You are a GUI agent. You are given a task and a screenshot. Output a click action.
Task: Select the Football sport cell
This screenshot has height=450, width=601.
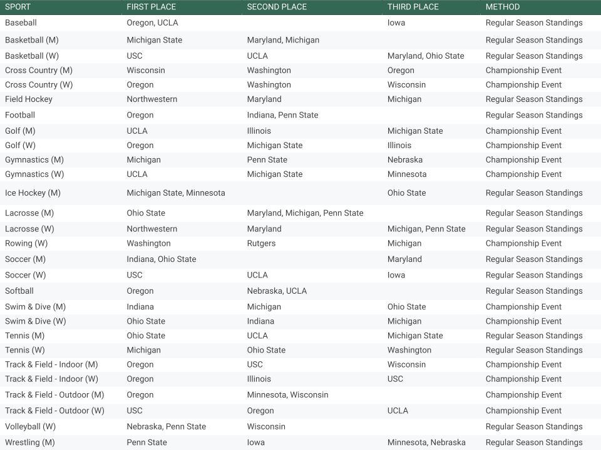(20, 115)
